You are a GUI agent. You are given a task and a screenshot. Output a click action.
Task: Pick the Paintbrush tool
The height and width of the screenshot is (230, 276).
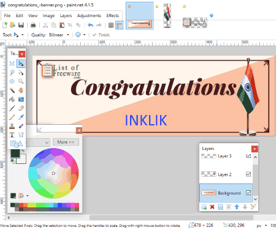point(12,108)
